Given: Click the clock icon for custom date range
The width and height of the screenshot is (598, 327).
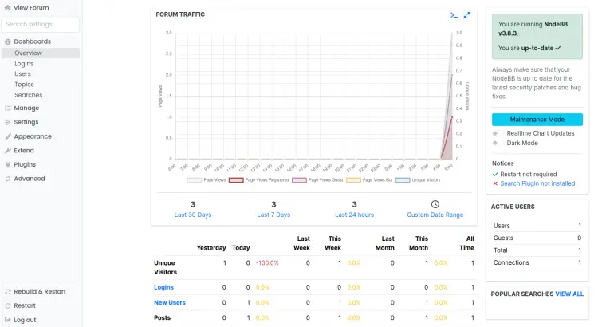Looking at the screenshot, I should 435,204.
